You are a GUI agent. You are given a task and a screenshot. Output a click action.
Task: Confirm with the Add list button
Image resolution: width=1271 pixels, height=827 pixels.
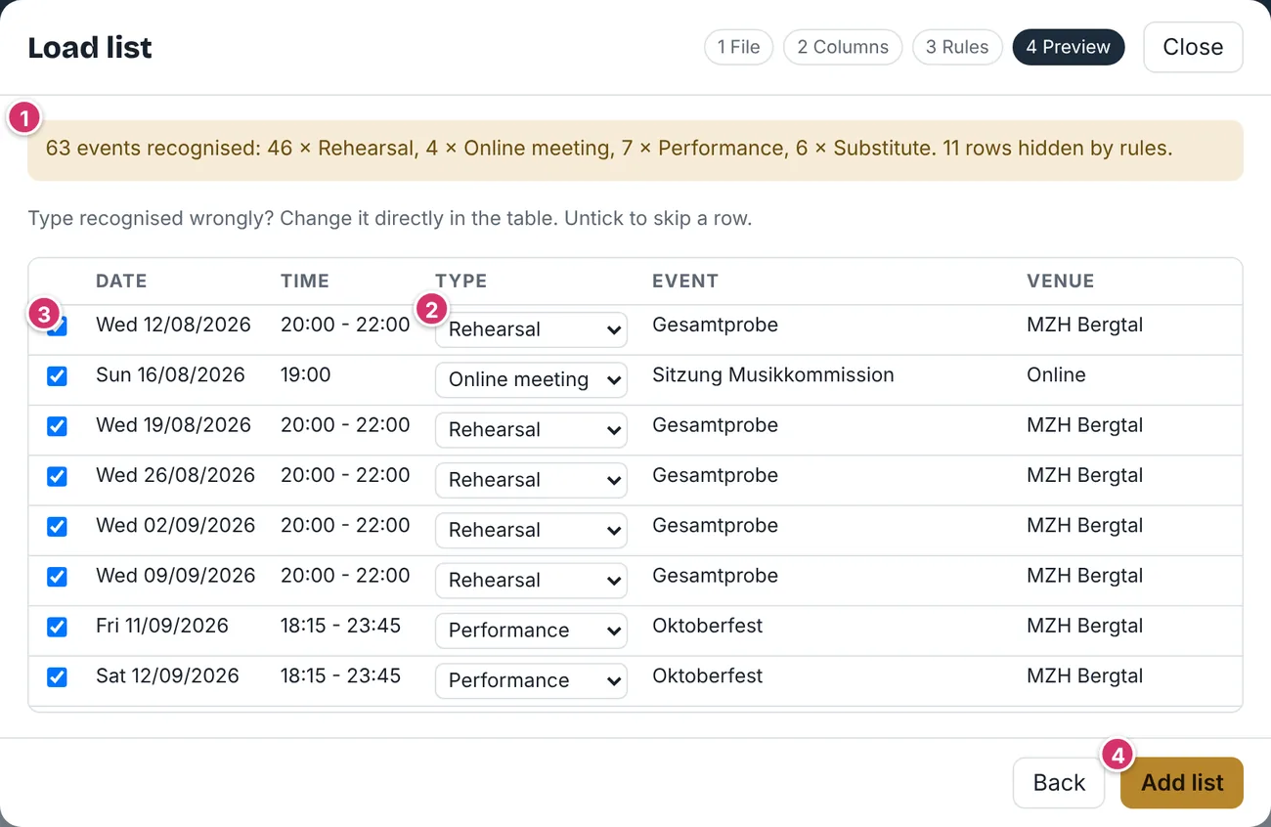(1182, 783)
